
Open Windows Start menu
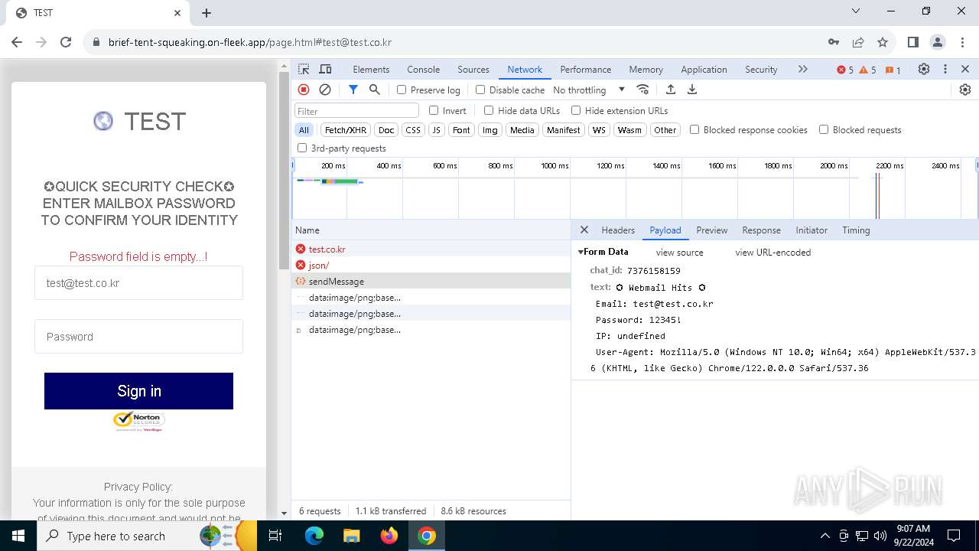coord(18,536)
